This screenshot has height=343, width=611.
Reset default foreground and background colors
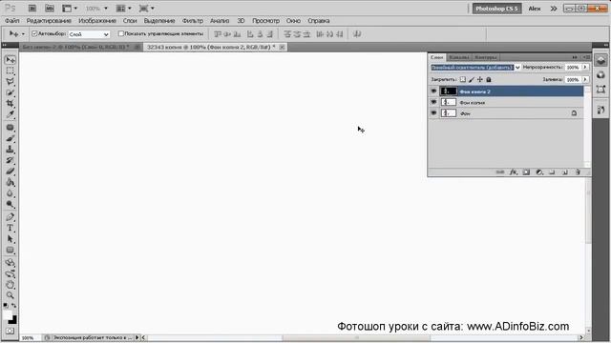point(6,306)
